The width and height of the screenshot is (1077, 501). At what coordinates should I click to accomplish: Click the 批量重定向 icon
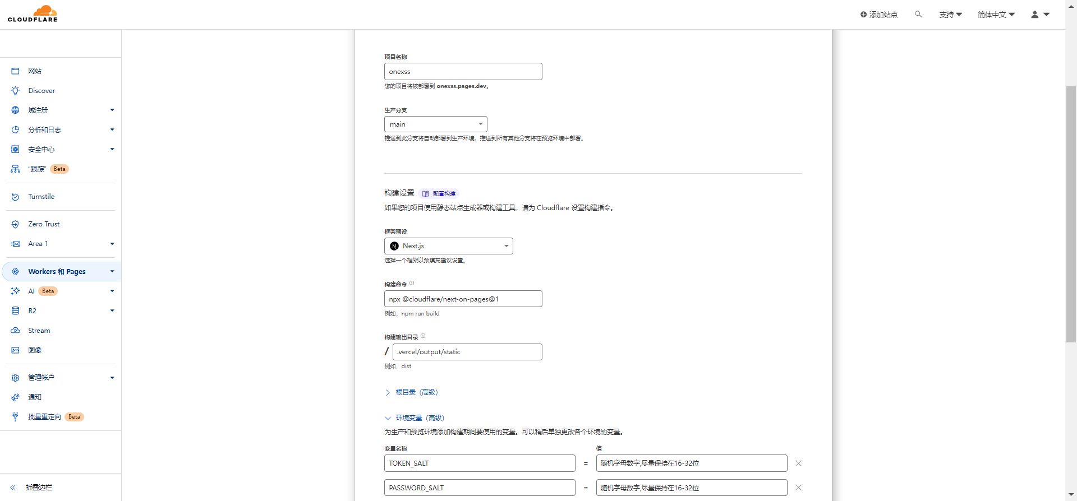15,417
